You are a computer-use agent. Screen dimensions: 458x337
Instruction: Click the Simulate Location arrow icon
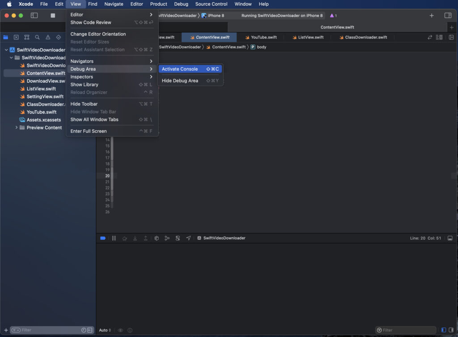coord(188,238)
